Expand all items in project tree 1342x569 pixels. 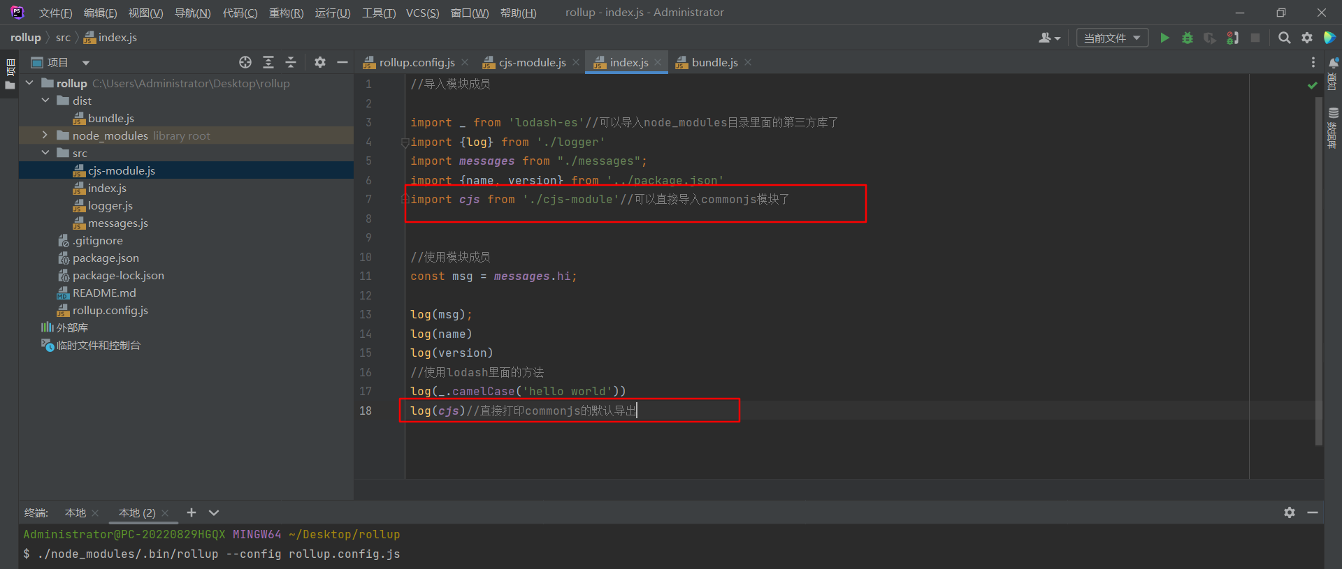268,62
